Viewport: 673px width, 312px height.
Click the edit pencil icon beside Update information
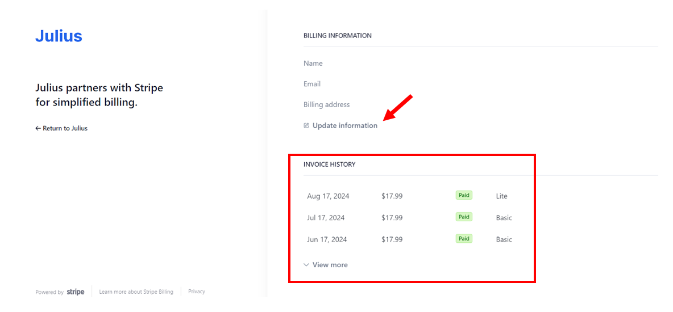coord(306,125)
